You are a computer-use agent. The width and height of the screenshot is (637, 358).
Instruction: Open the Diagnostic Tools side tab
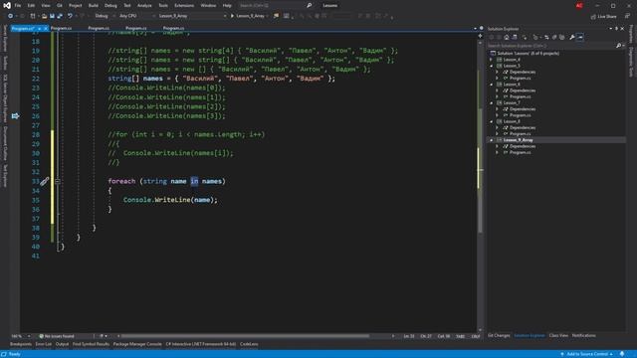[x=631, y=62]
